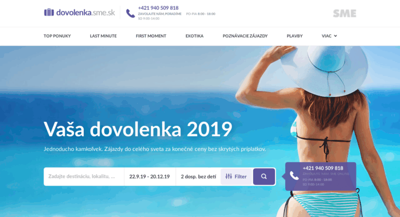Viewport: 400px width, 217px height.
Task: Click the Filter button
Action: [x=236, y=176]
